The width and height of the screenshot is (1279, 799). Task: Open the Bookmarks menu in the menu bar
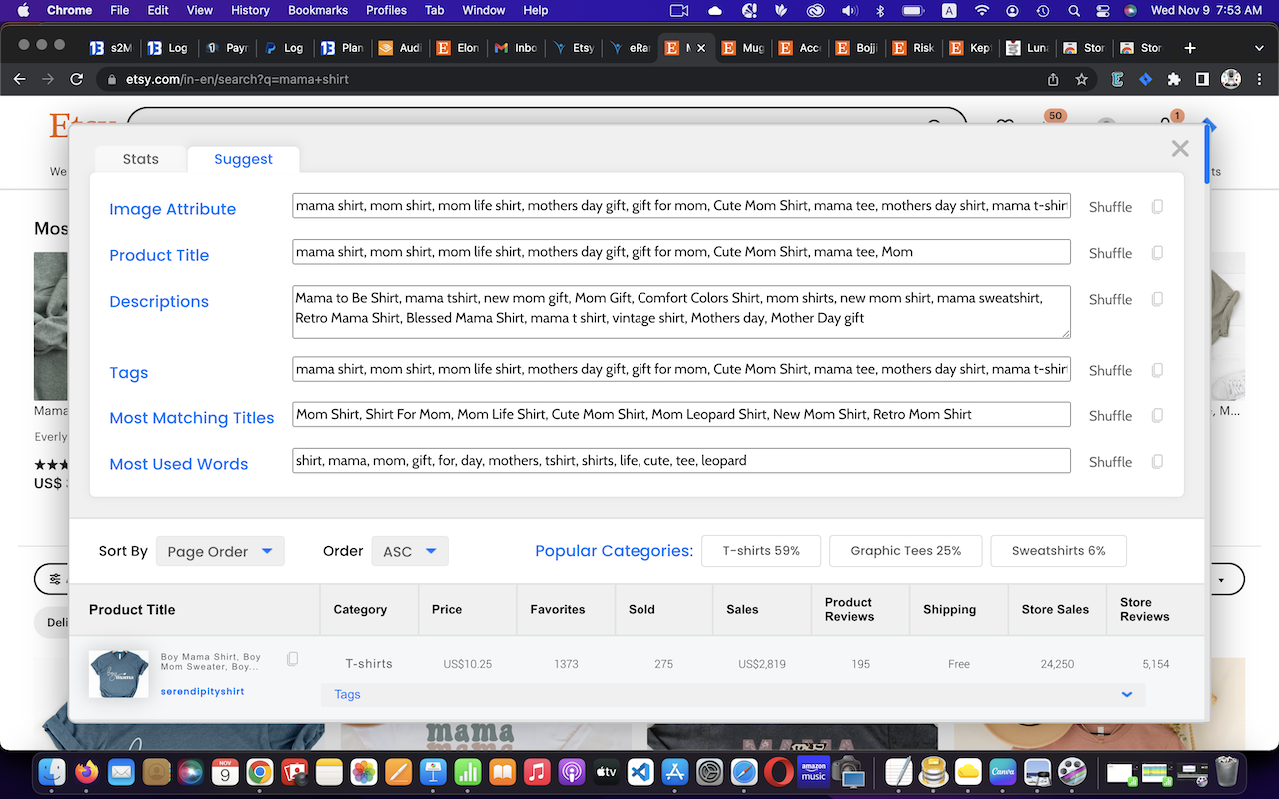click(x=317, y=10)
